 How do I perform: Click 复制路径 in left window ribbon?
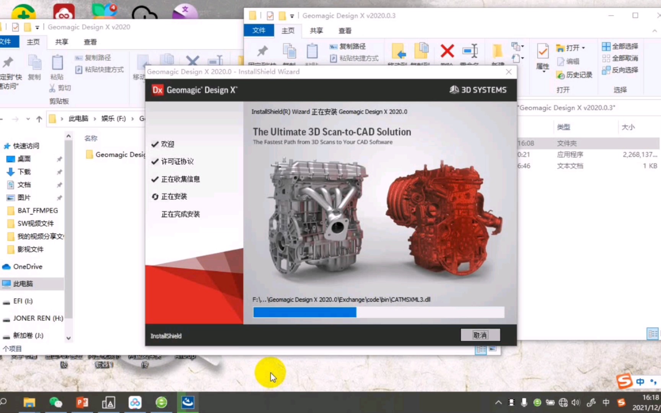[x=93, y=58]
